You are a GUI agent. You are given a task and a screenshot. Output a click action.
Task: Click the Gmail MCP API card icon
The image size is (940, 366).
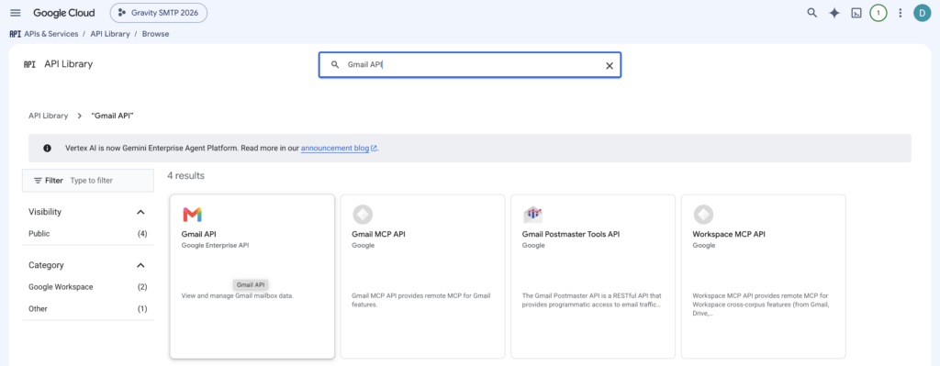pos(362,215)
